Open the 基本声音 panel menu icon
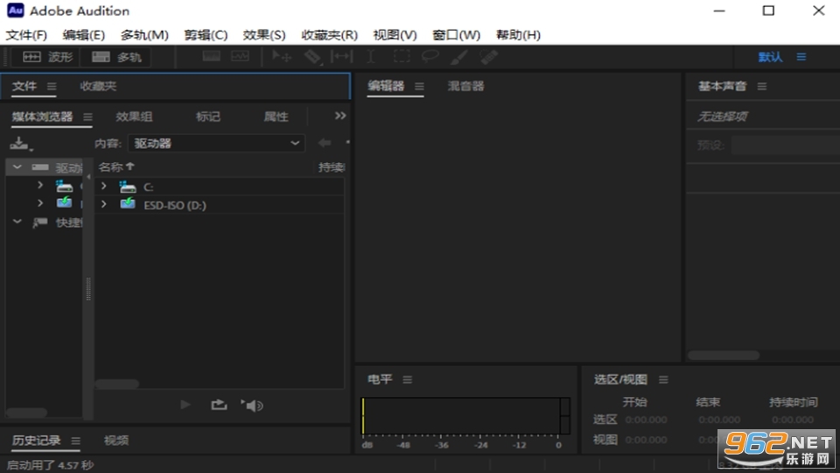 click(762, 87)
